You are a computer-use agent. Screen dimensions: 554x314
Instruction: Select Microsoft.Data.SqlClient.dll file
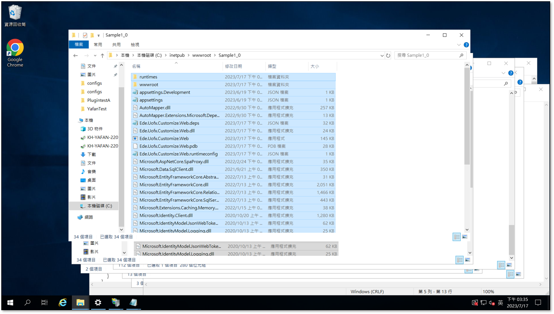click(x=233, y=169)
